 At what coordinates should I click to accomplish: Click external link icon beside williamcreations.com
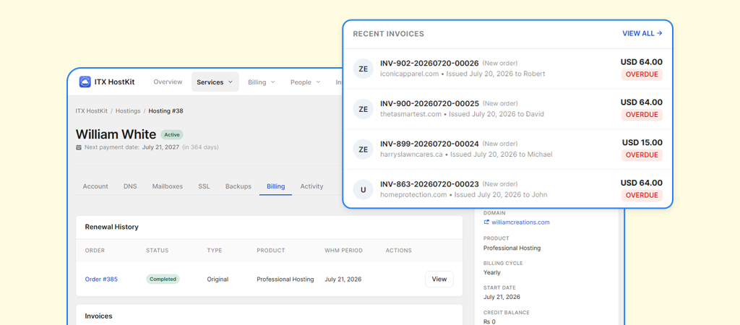pos(486,222)
